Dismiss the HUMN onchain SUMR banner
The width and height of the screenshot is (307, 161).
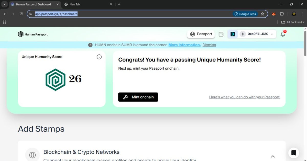(x=209, y=45)
